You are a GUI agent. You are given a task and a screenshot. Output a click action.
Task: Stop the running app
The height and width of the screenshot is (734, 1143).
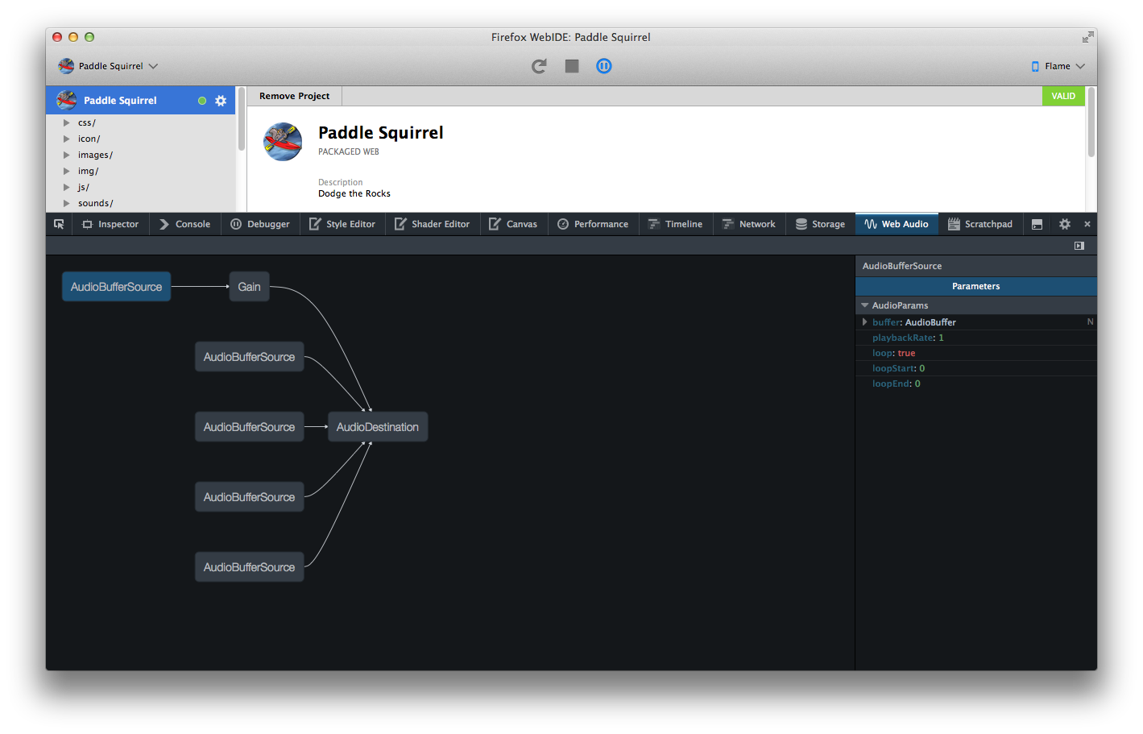click(572, 66)
